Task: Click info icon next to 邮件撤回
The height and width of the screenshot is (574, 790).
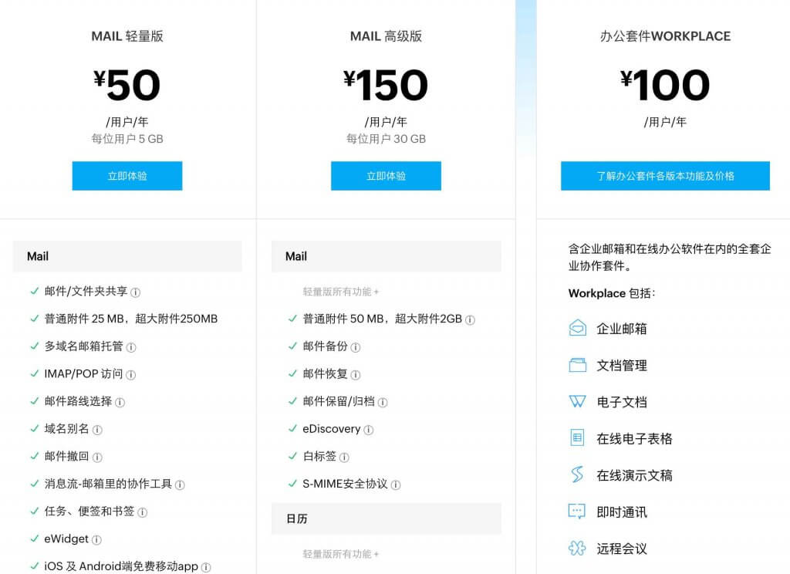Action: 98,458
